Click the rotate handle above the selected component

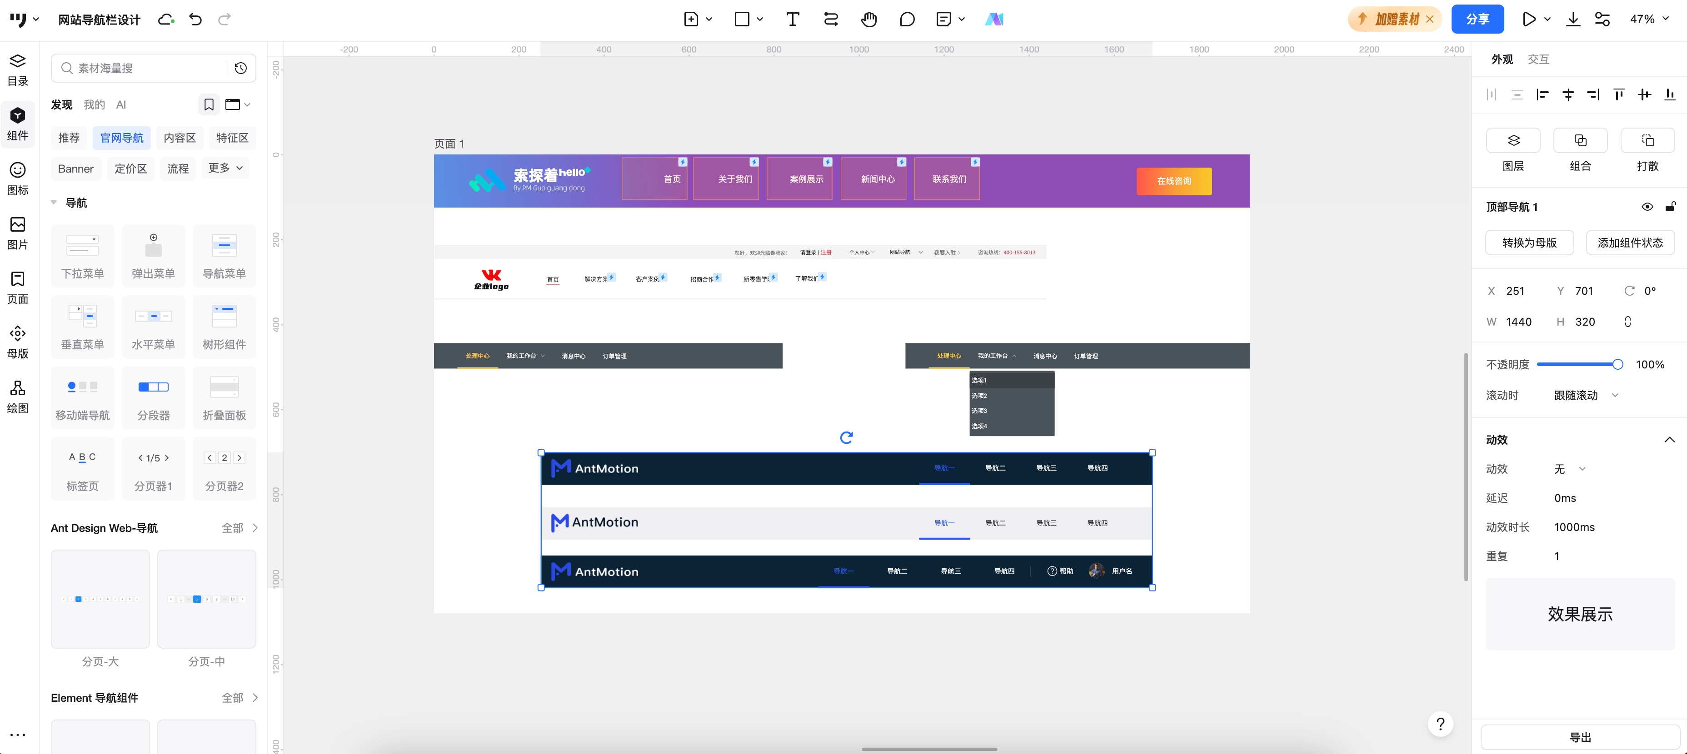point(846,437)
